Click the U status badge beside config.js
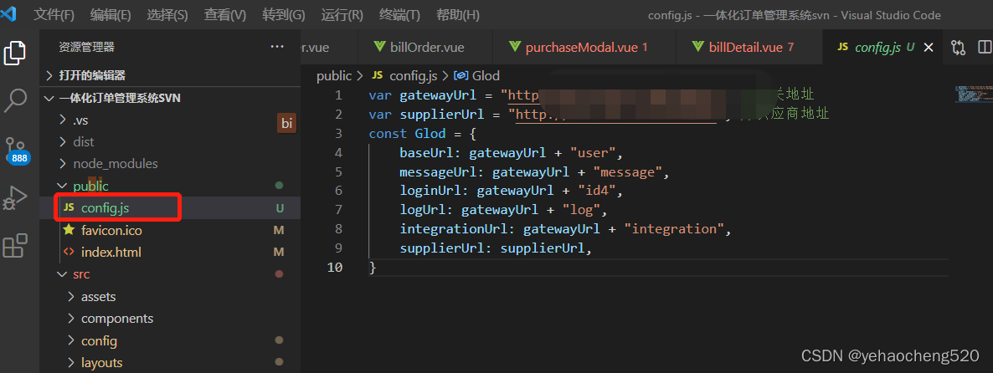This screenshot has width=993, height=373. pyautogui.click(x=280, y=208)
